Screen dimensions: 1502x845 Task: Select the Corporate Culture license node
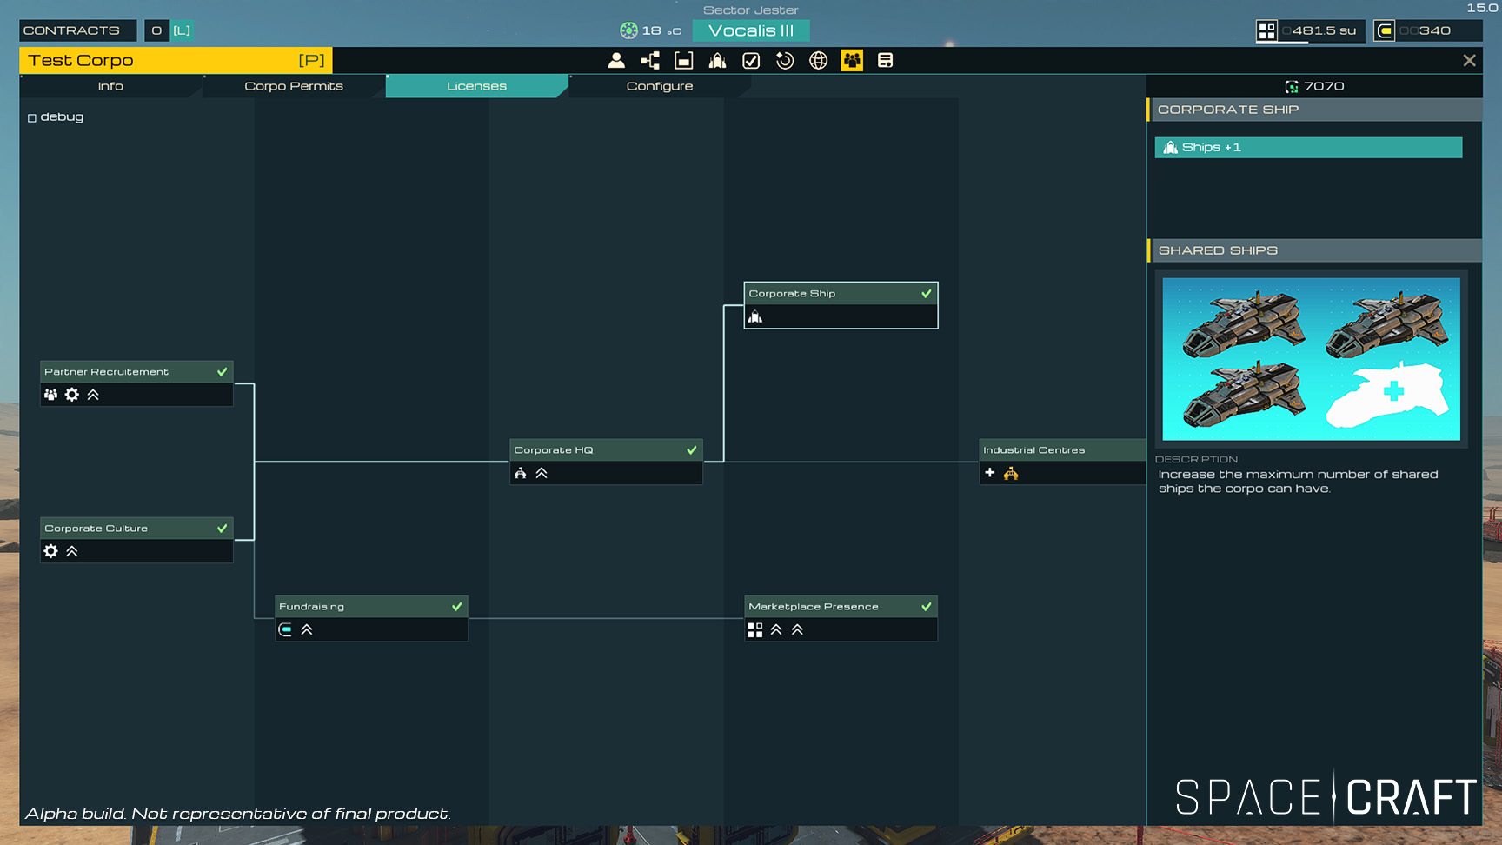click(x=136, y=540)
